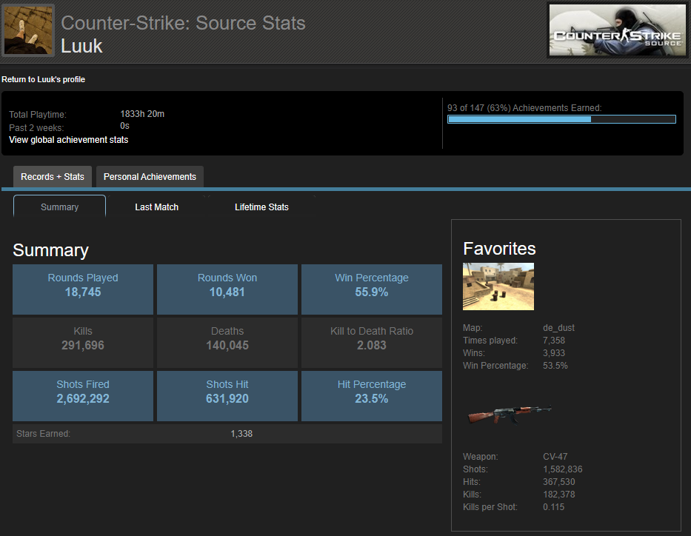Click the Kill to Death Ratio 2.083 tile
Image resolution: width=691 pixels, height=536 pixels.
point(372,343)
